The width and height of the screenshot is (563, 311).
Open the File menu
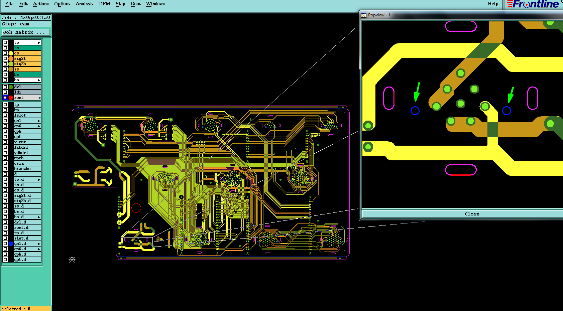coord(9,4)
